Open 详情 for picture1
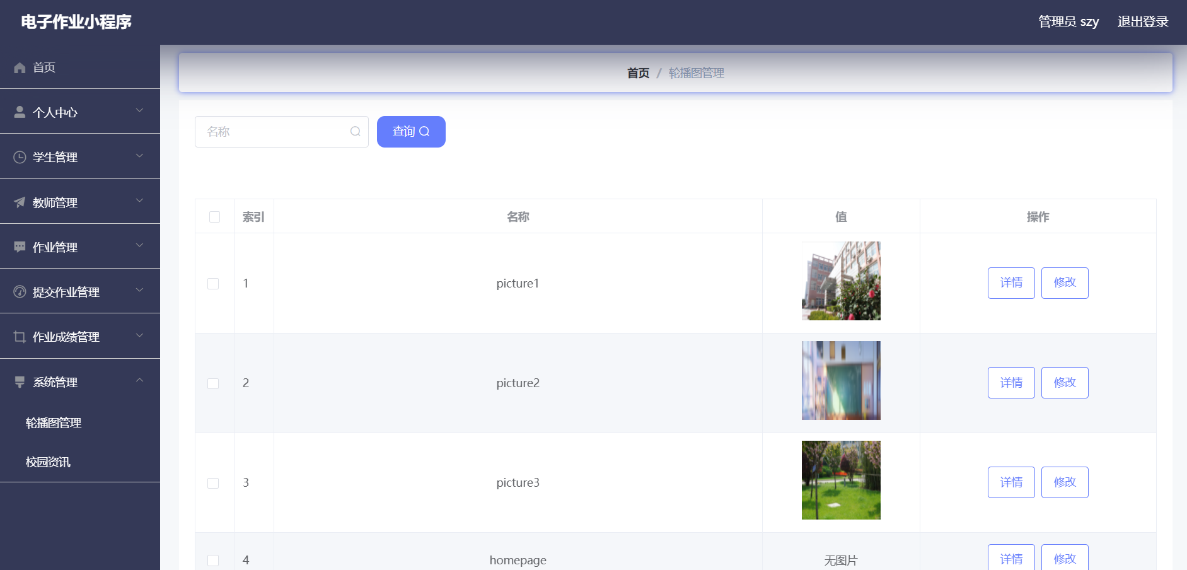 pyautogui.click(x=1011, y=283)
